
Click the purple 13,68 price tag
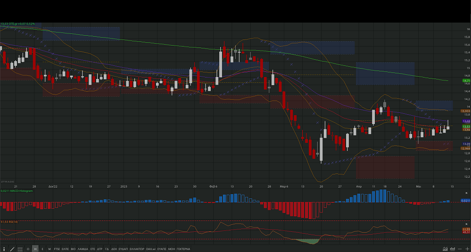[466, 121]
